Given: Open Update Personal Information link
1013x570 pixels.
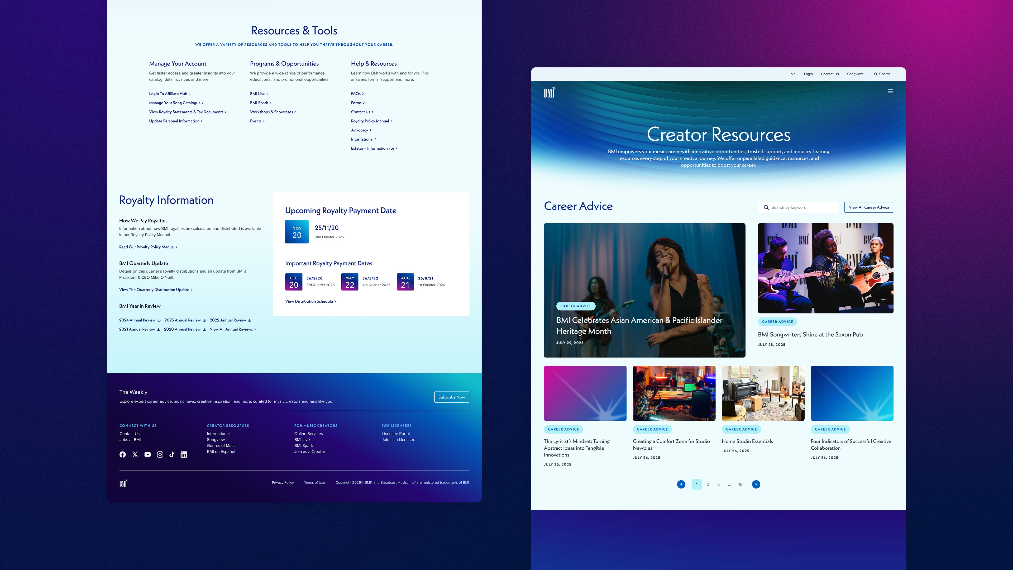Looking at the screenshot, I should 176,121.
